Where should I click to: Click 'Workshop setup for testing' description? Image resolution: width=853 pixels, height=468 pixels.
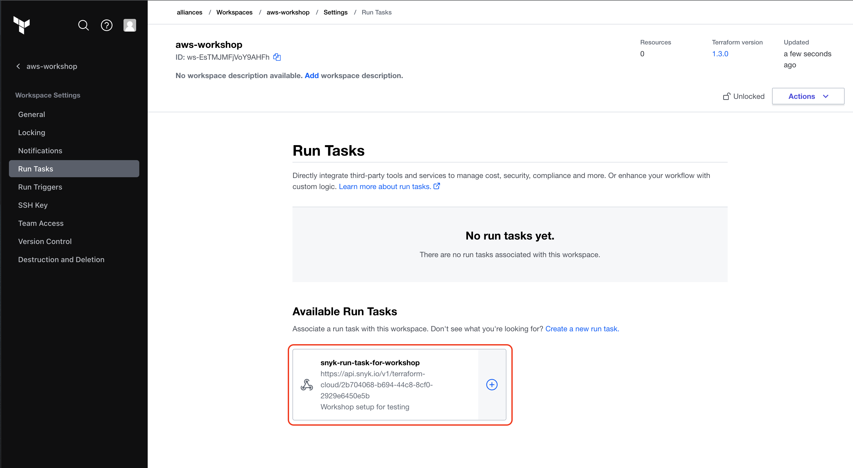[365, 407]
